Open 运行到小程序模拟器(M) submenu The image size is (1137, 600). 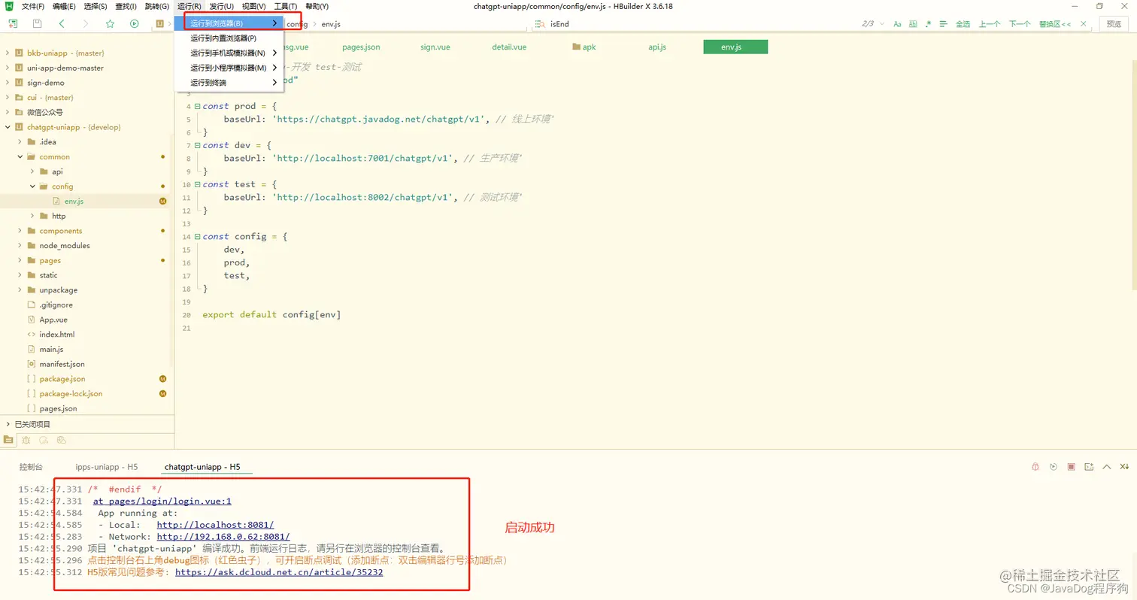(x=229, y=68)
